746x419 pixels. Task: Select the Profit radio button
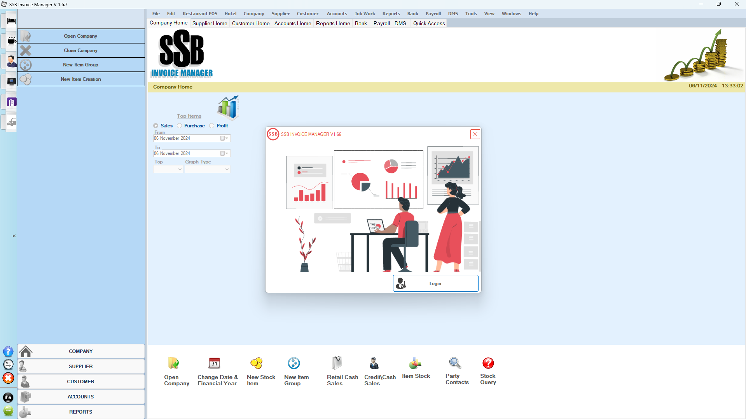pos(211,126)
